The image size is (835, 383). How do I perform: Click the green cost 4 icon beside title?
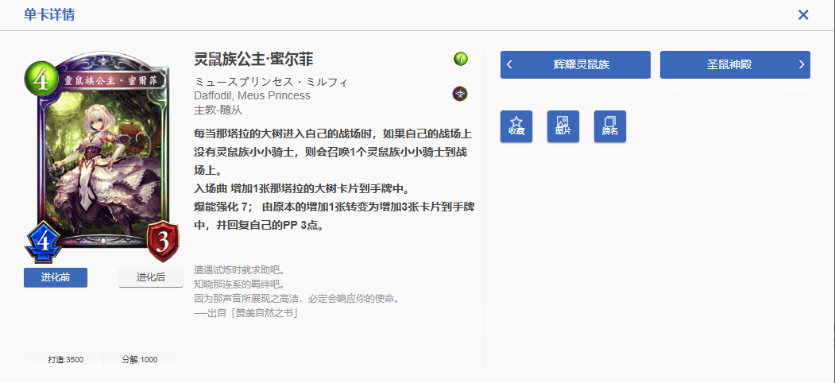tap(461, 59)
